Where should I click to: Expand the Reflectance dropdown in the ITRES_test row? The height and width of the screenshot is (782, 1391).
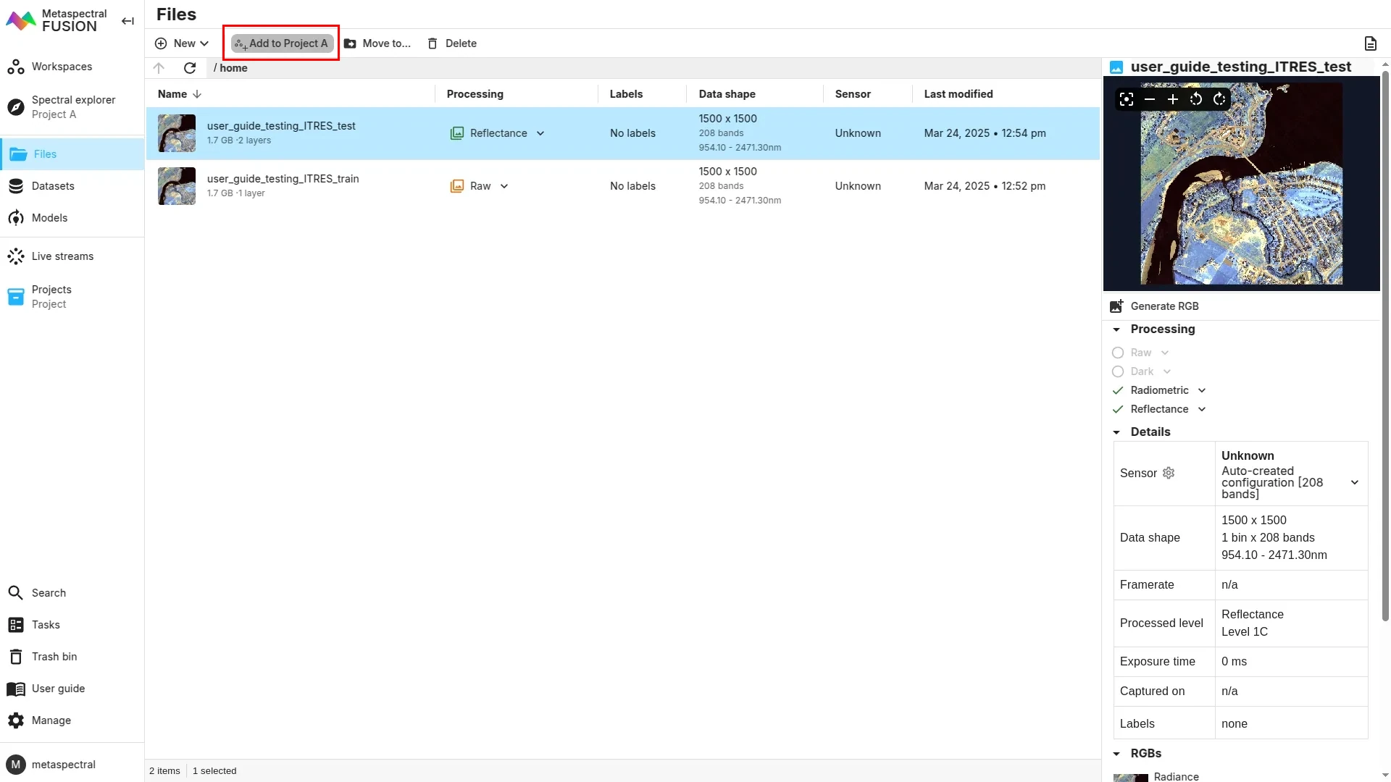tap(540, 133)
